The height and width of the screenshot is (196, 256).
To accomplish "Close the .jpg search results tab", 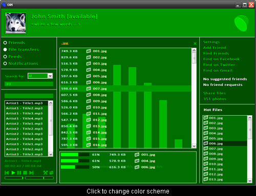I will (x=195, y=43).
